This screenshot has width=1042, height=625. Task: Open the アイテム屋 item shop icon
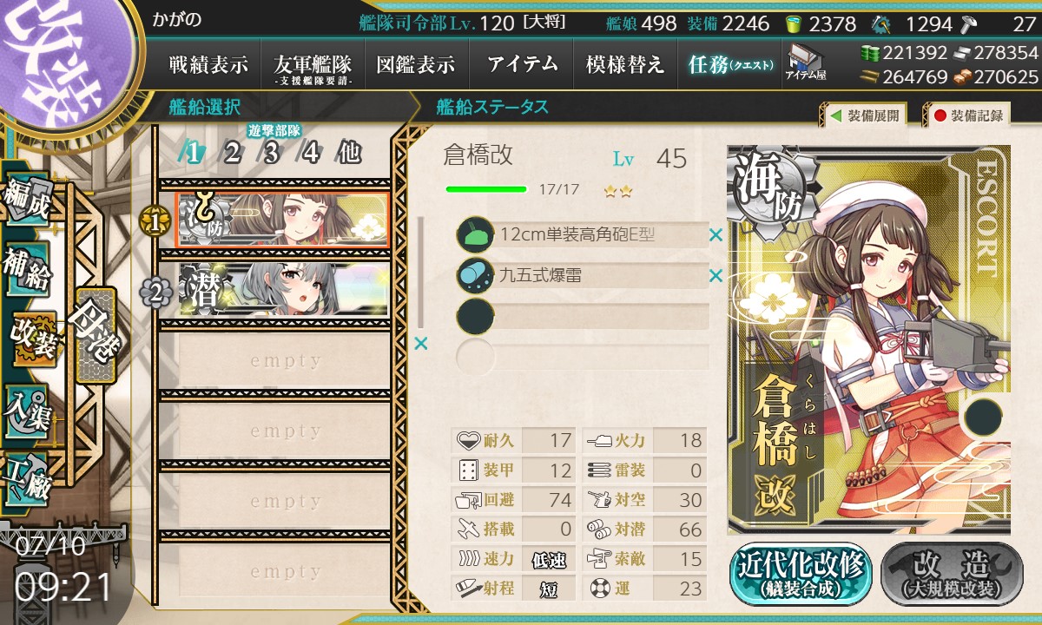[806, 63]
